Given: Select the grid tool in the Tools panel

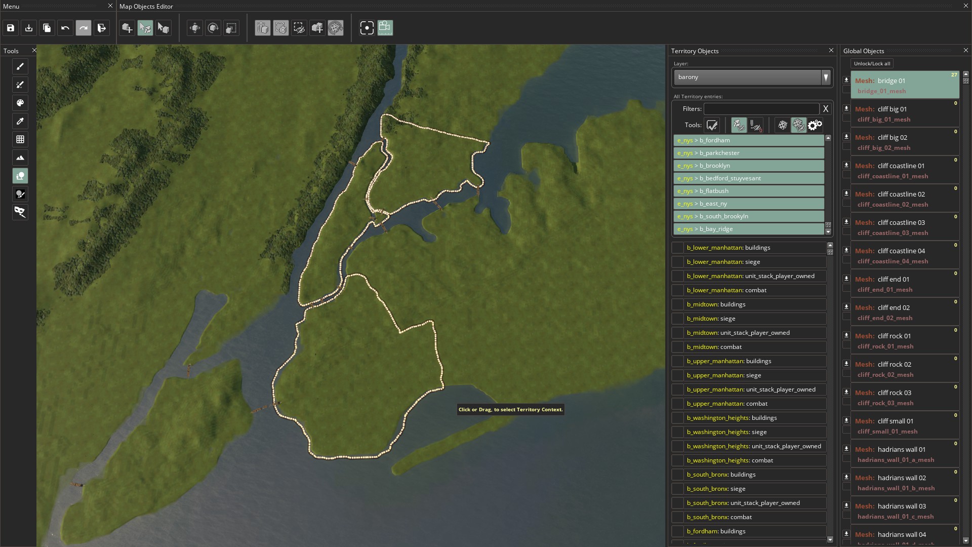Looking at the screenshot, I should 20,139.
